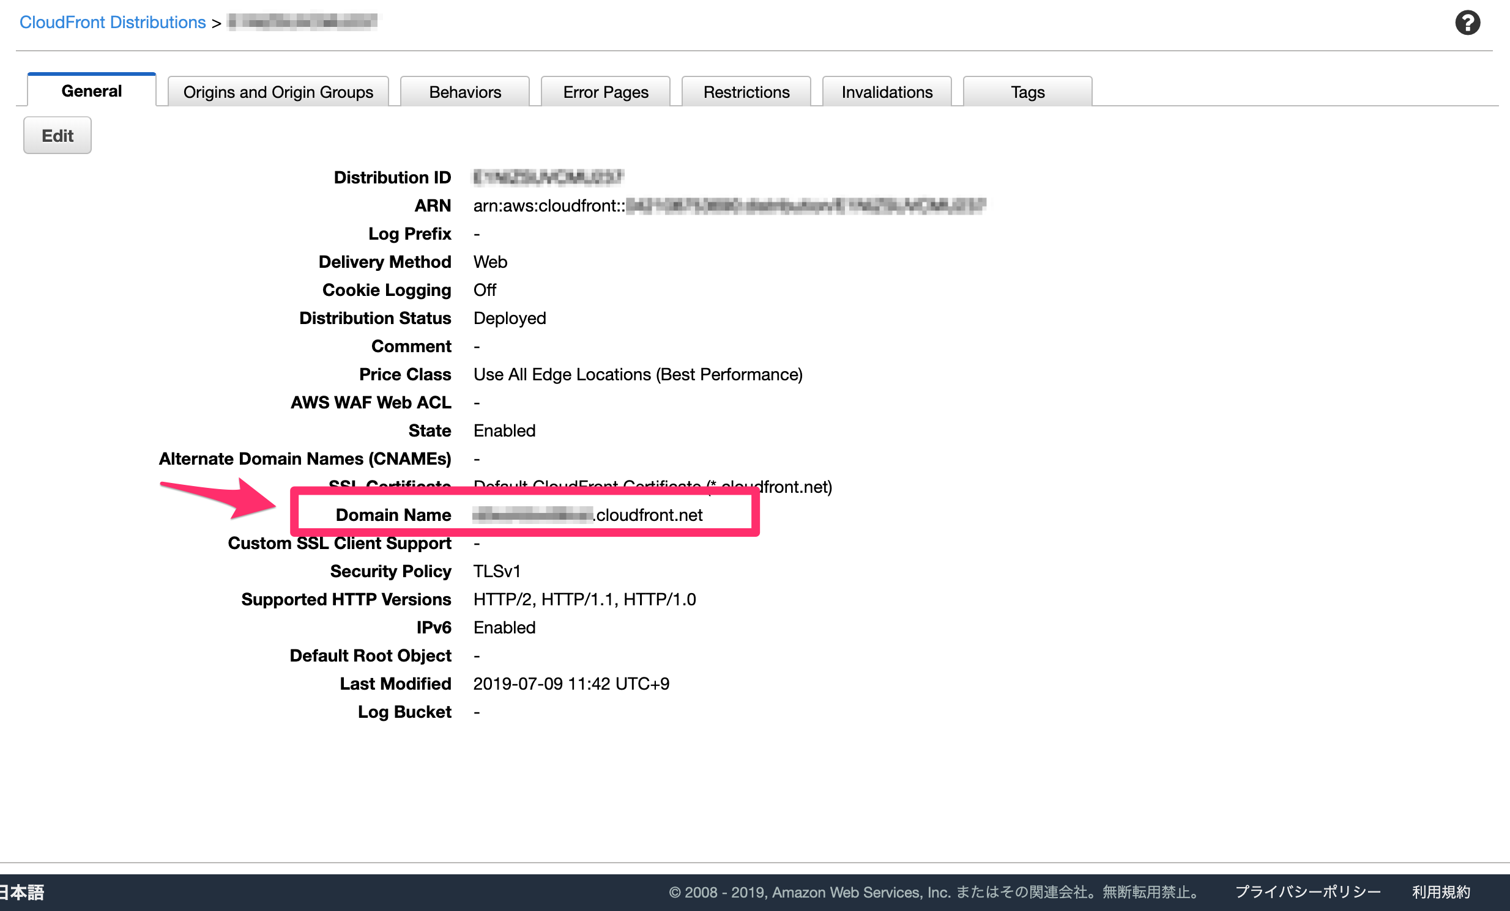Image resolution: width=1510 pixels, height=911 pixels.
Task: Click the Supported HTTP Versions label
Action: pos(346,599)
